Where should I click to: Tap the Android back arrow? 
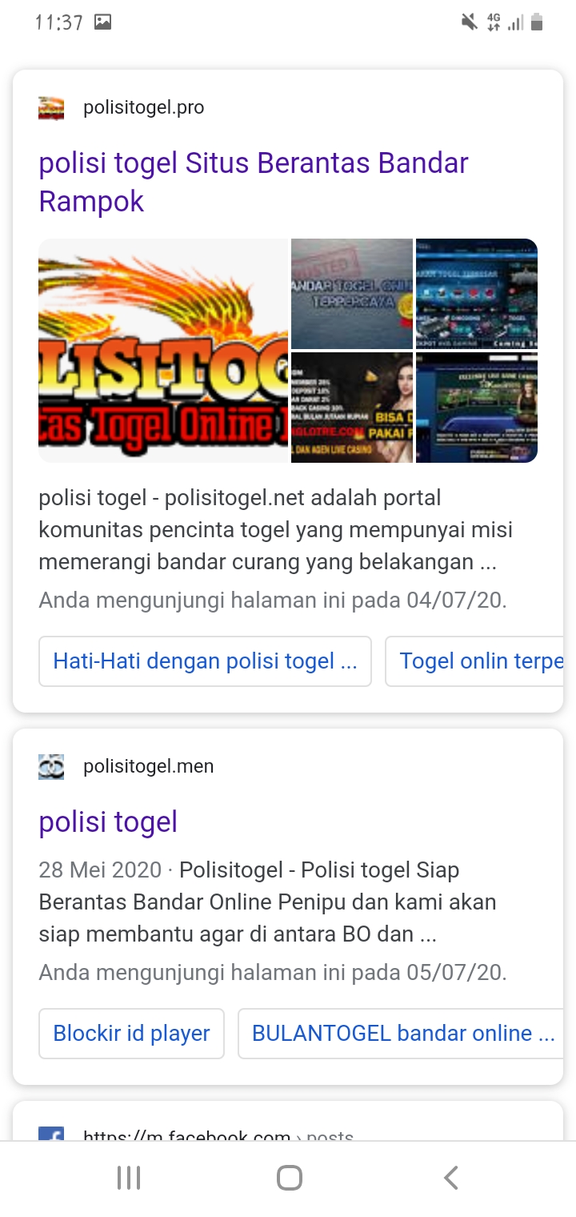click(x=450, y=1178)
